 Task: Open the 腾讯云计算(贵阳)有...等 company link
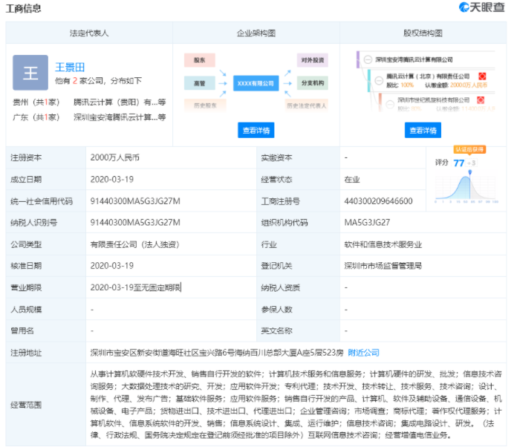tap(120, 102)
